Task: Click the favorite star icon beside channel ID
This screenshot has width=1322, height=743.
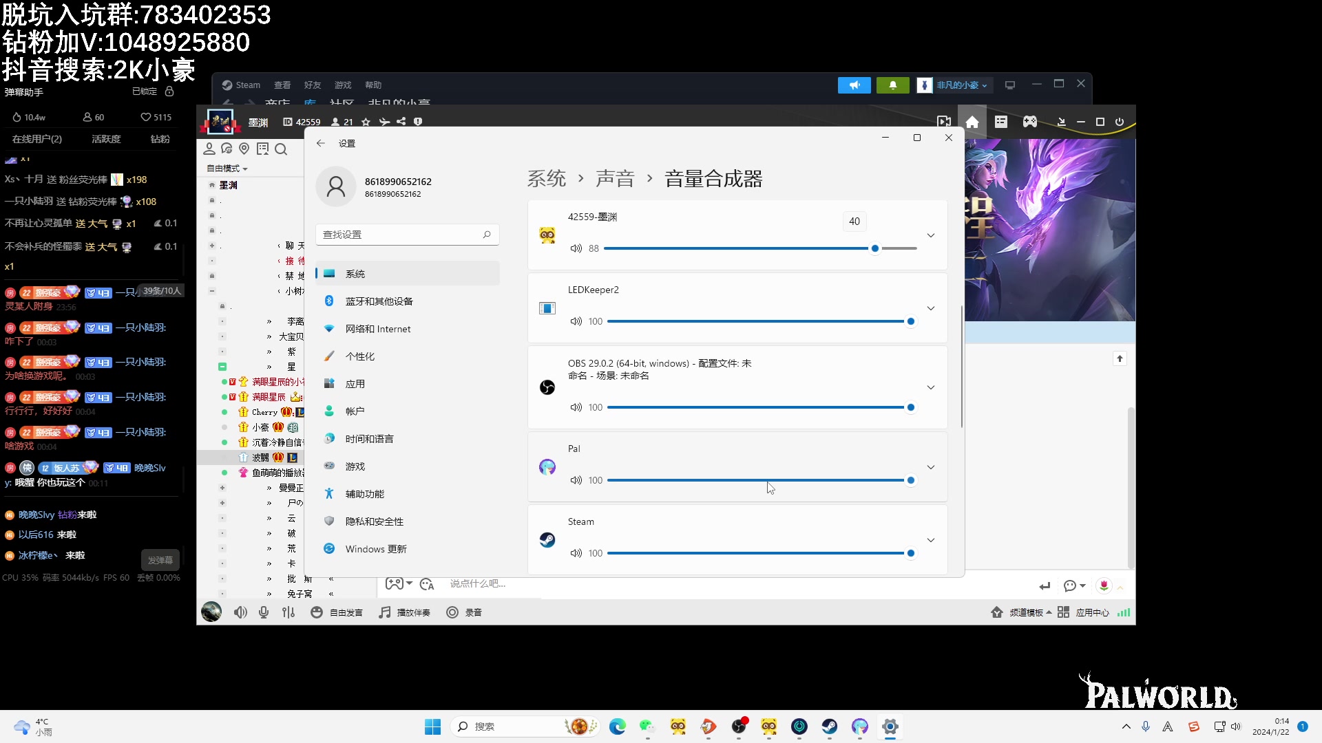Action: [366, 122]
